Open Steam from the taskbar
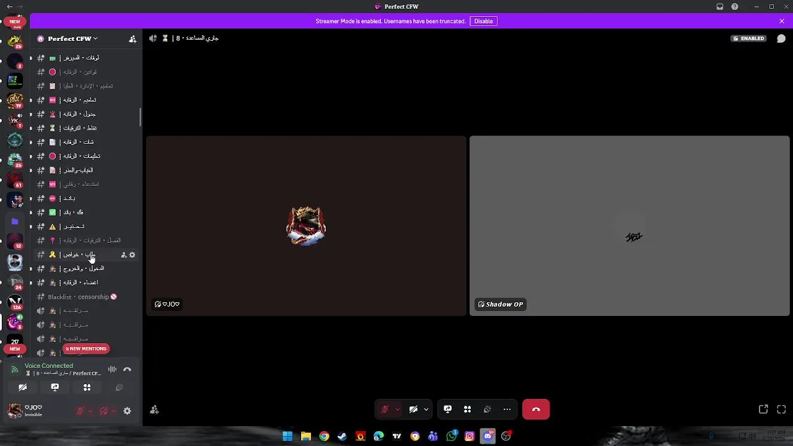 (x=342, y=436)
